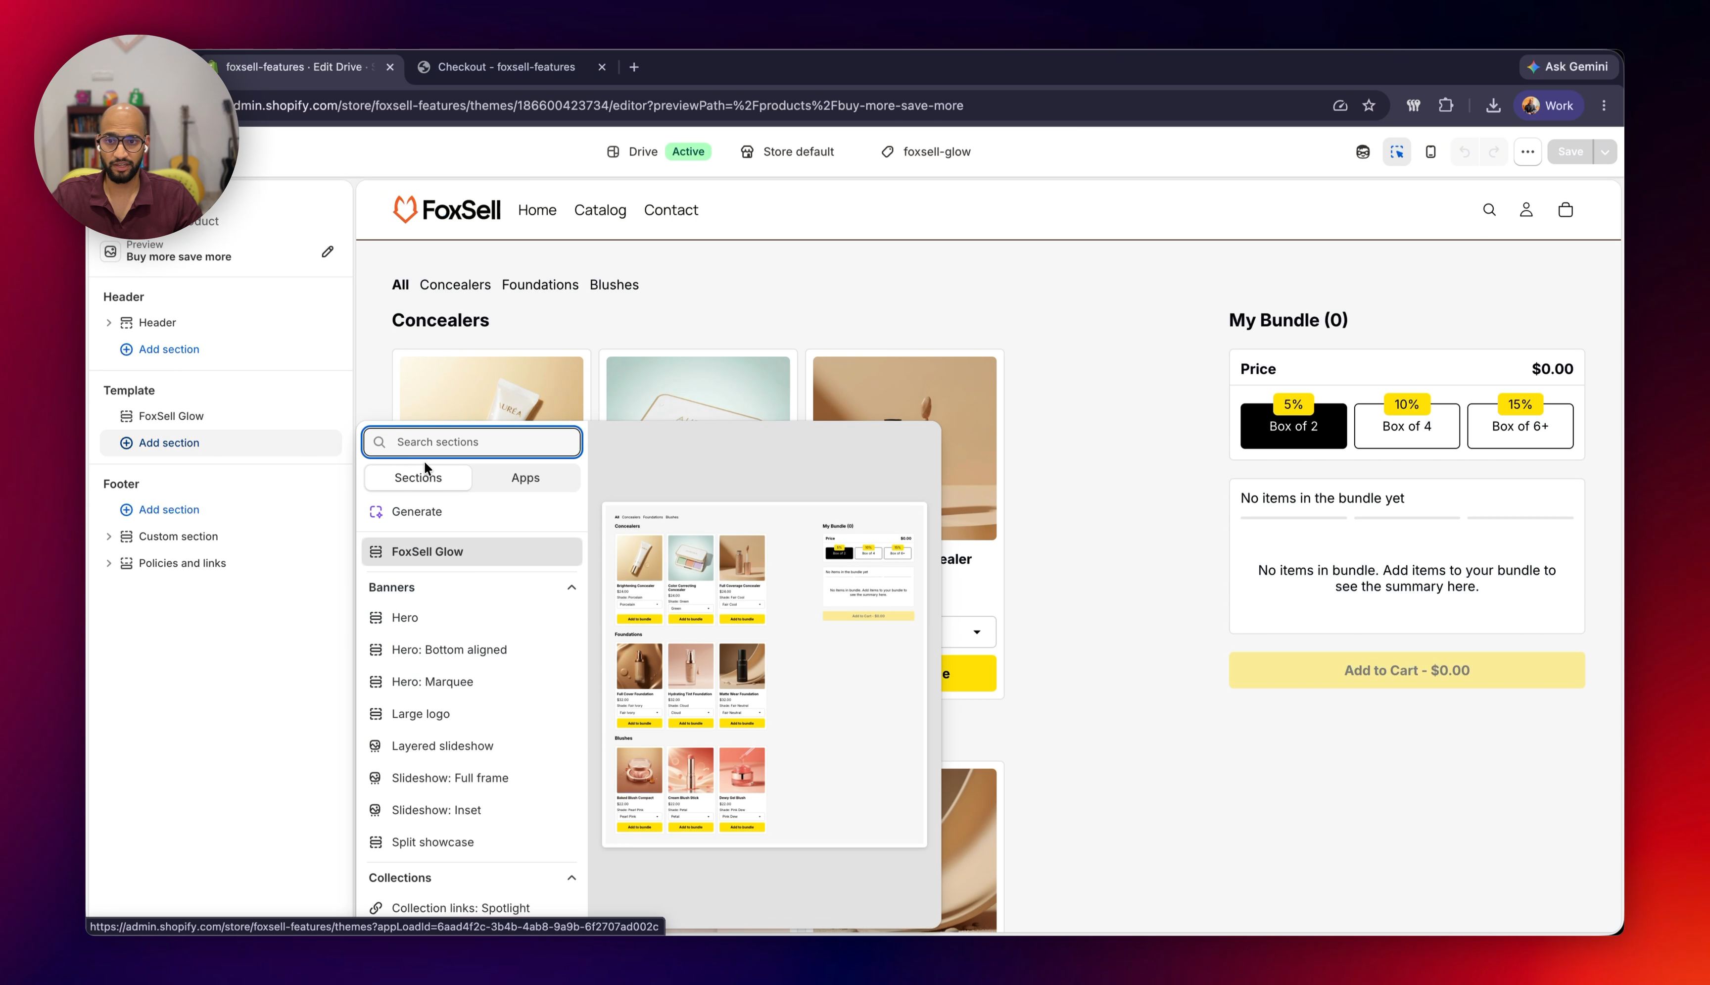Open the store account person icon

(1526, 210)
